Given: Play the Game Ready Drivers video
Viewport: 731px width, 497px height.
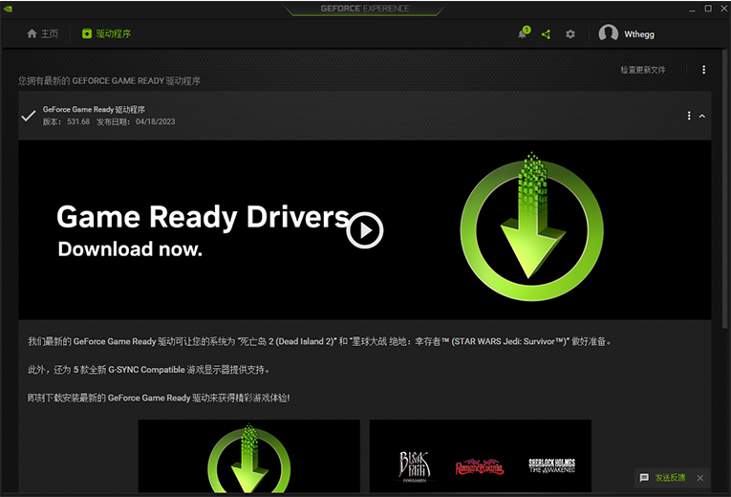Looking at the screenshot, I should click(x=365, y=230).
